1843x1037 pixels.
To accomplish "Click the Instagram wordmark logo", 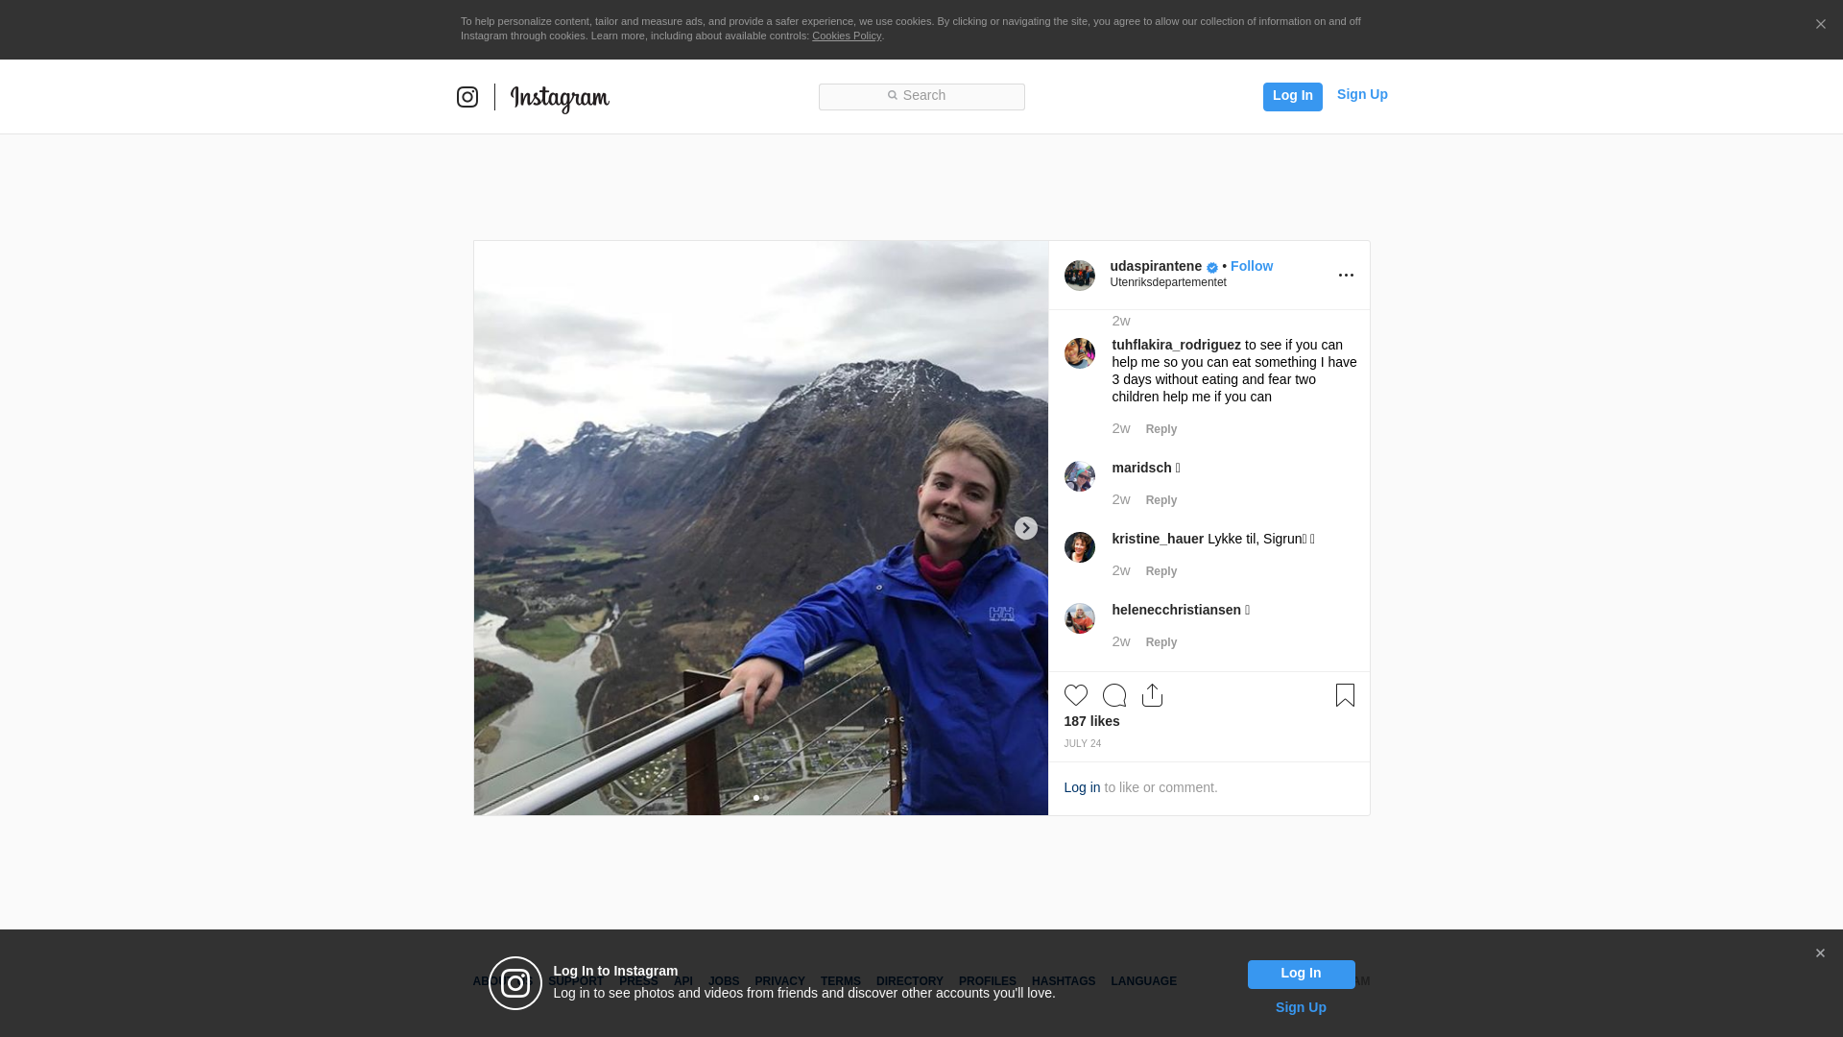I will pos(560,98).
